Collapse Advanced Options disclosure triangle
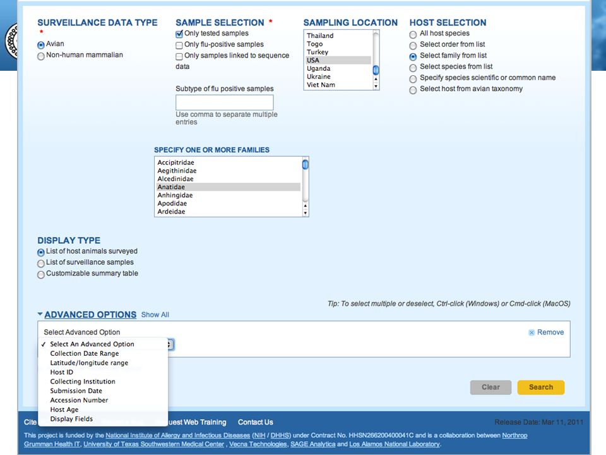Screen dimensions: 606x455 (40, 314)
